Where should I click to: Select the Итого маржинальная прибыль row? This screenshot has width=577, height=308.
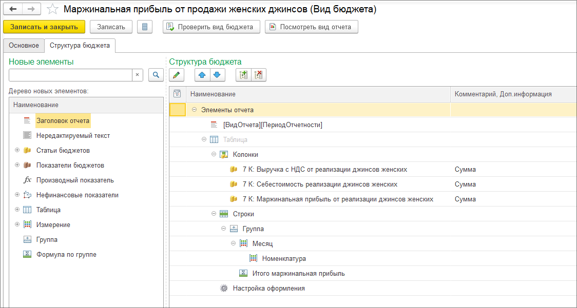[298, 273]
